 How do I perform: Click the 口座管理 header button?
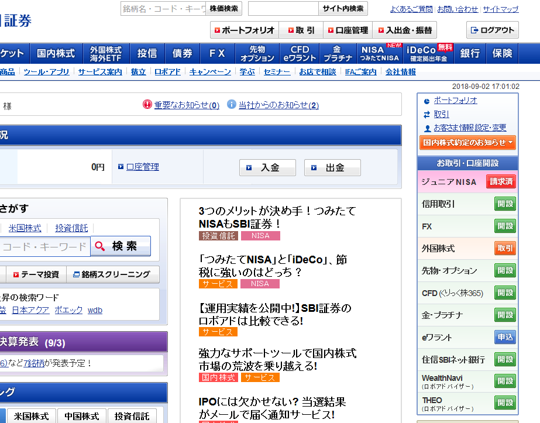(x=348, y=30)
